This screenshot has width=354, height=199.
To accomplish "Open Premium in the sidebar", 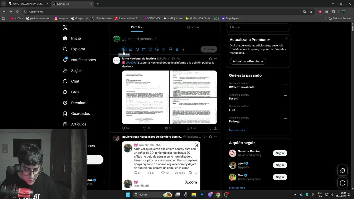I will tap(74, 103).
